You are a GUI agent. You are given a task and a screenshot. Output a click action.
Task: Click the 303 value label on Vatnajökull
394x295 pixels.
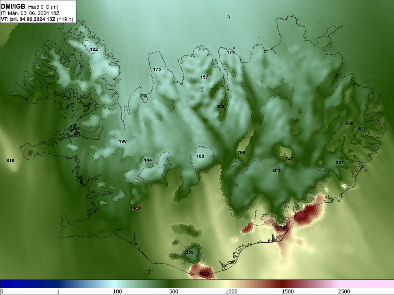pos(276,171)
